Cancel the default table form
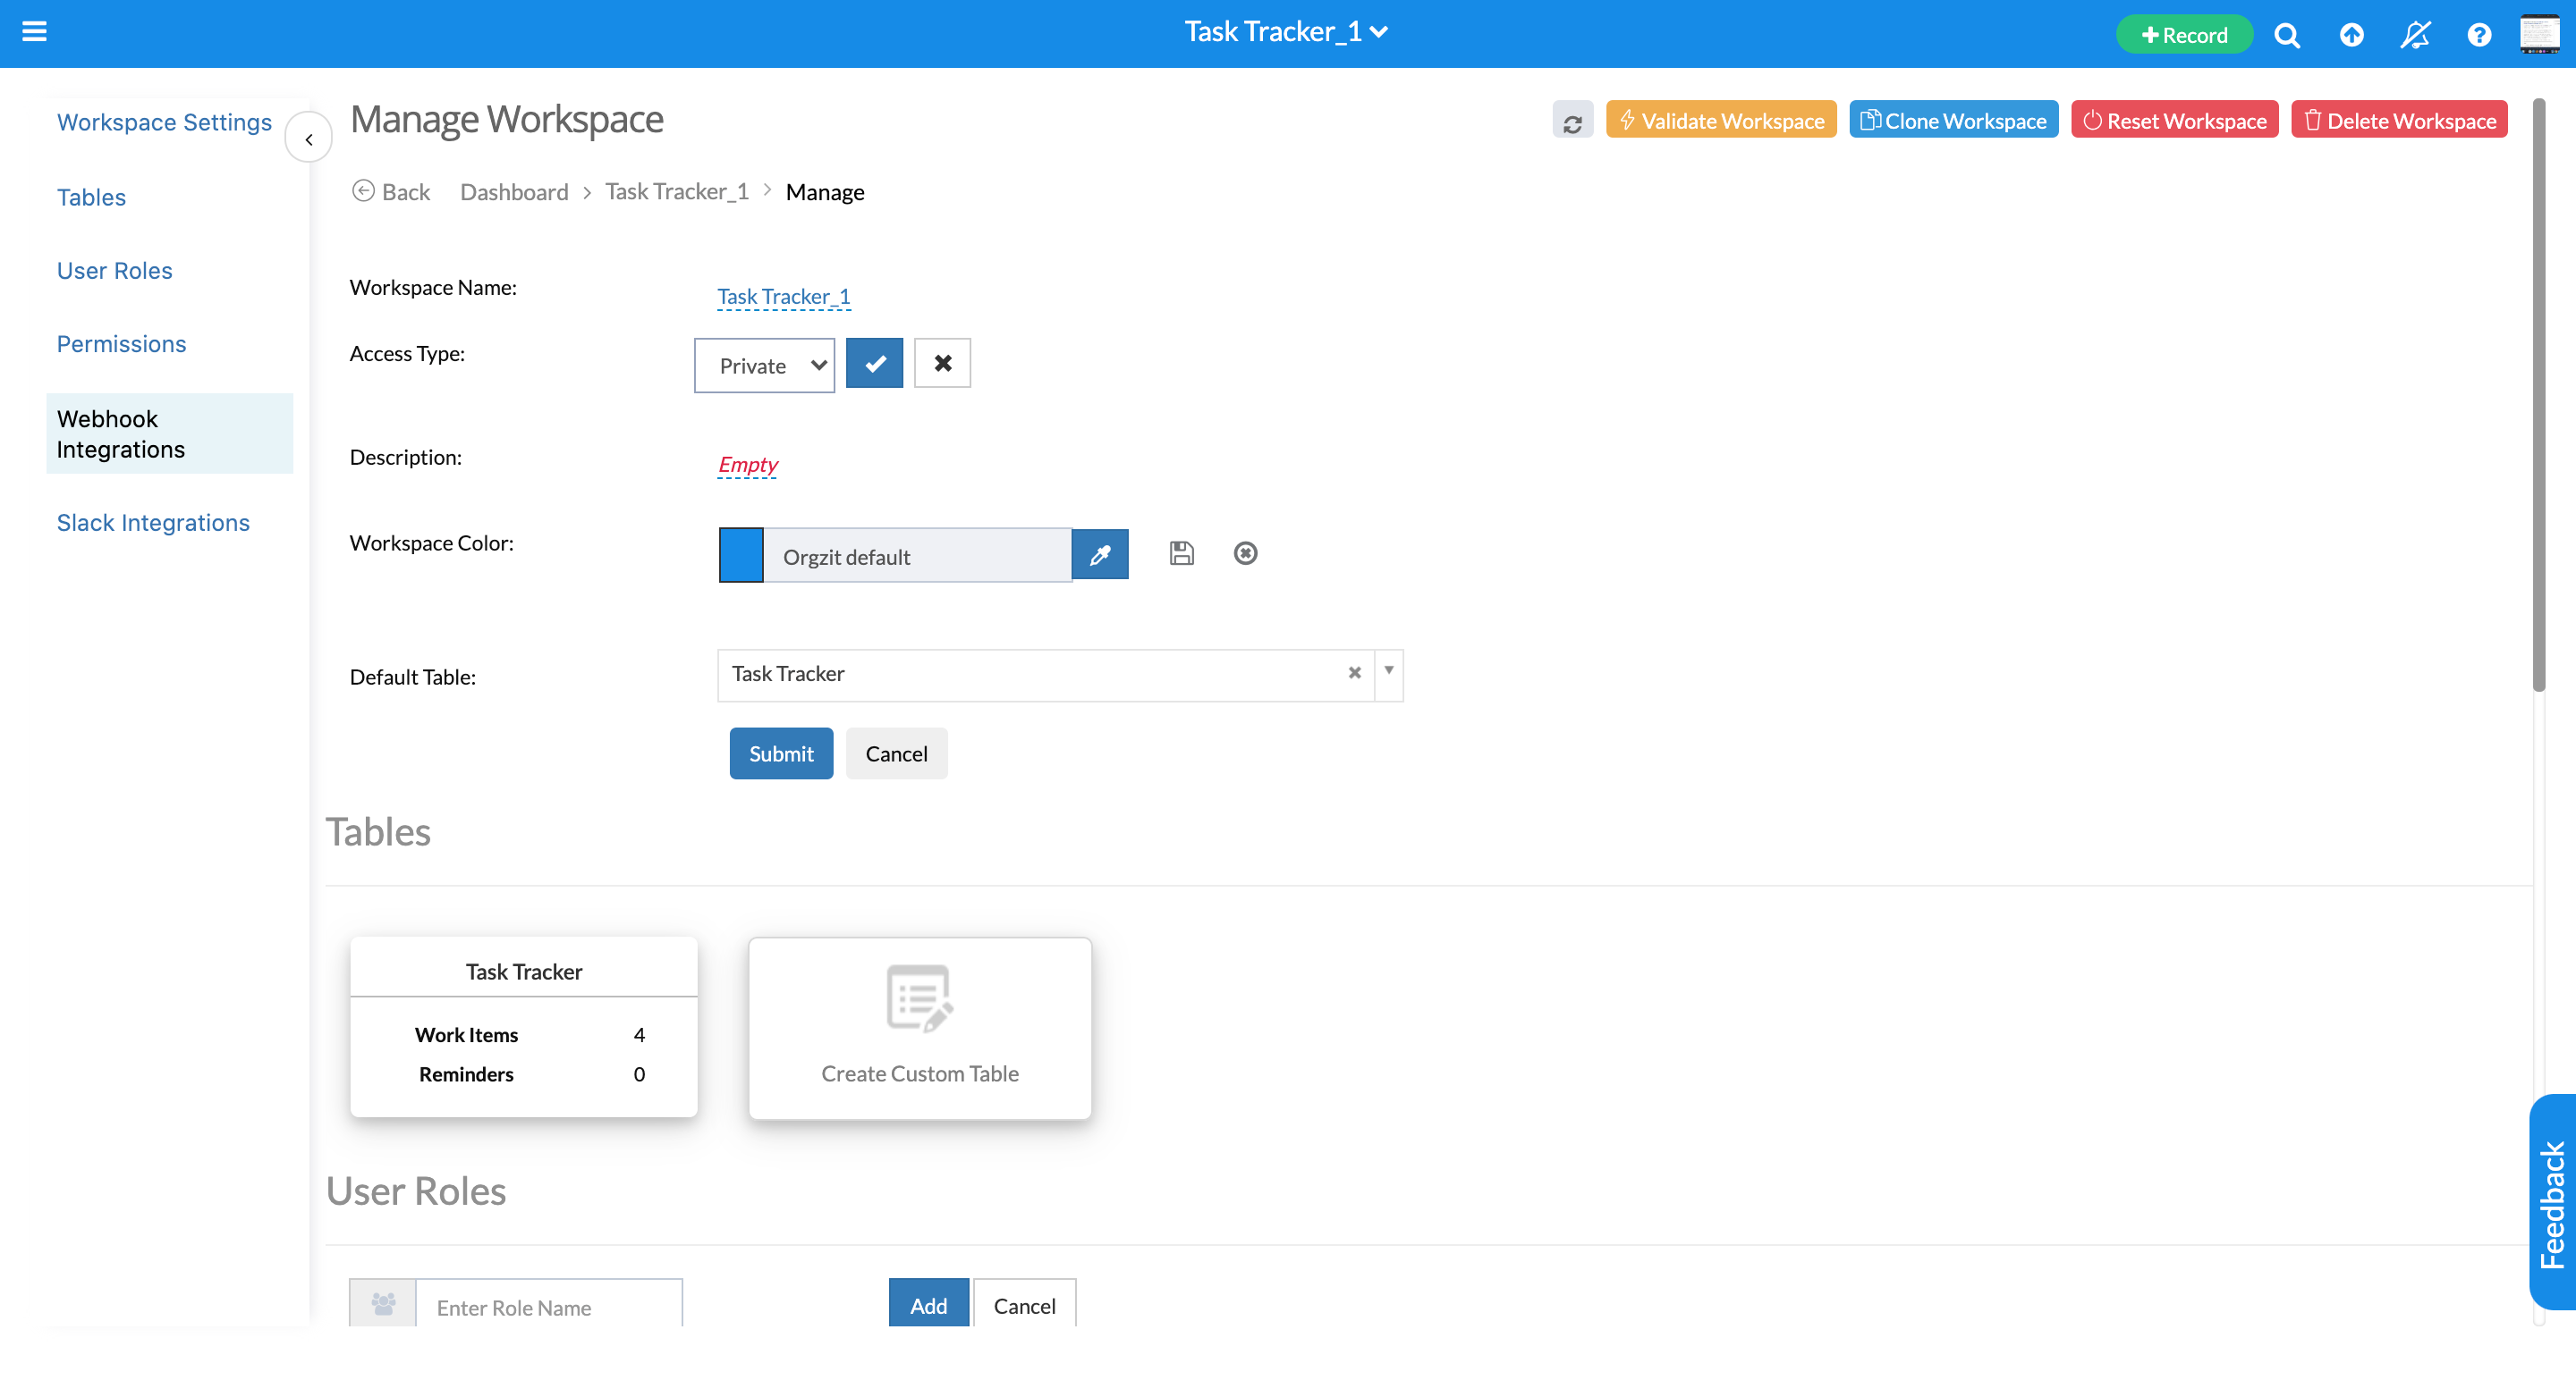Image resolution: width=2576 pixels, height=1380 pixels. 896,753
